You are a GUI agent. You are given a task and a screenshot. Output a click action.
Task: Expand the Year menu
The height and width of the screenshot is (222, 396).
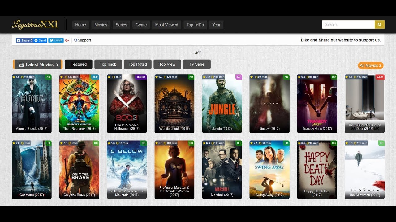216,25
